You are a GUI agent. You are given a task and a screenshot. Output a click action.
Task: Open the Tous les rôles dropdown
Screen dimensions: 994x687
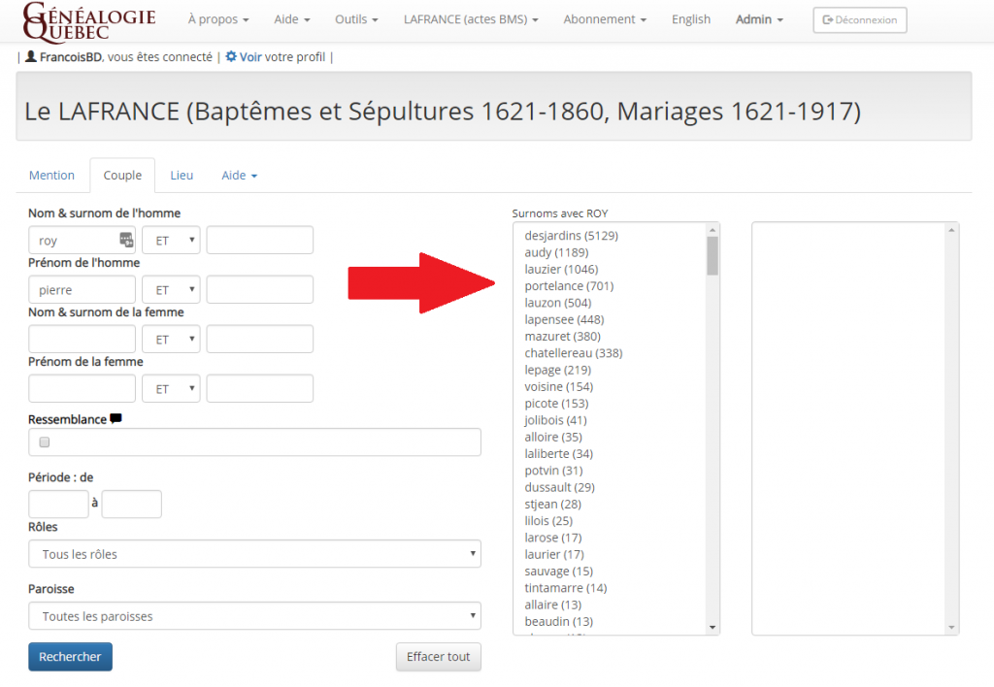(x=255, y=554)
